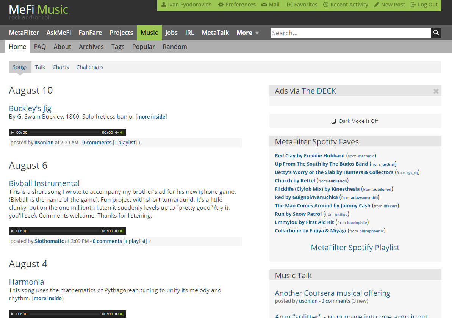This screenshot has height=318, width=452.
Task: Open more inside for Buckley's Jig
Action: coord(151,117)
